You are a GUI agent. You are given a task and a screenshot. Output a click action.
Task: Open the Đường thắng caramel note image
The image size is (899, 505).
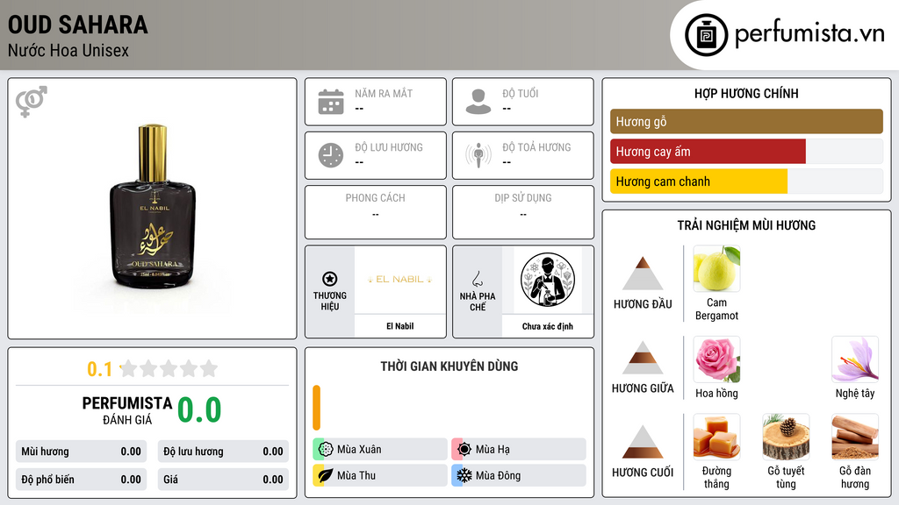pos(716,437)
